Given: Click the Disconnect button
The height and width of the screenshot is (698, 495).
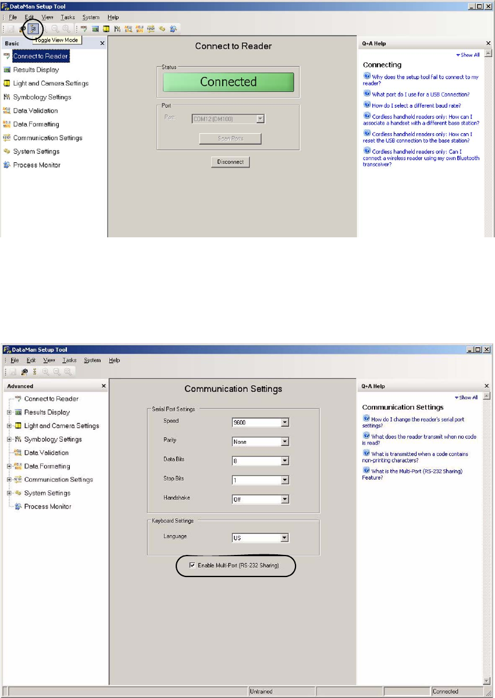Looking at the screenshot, I should [x=230, y=162].
